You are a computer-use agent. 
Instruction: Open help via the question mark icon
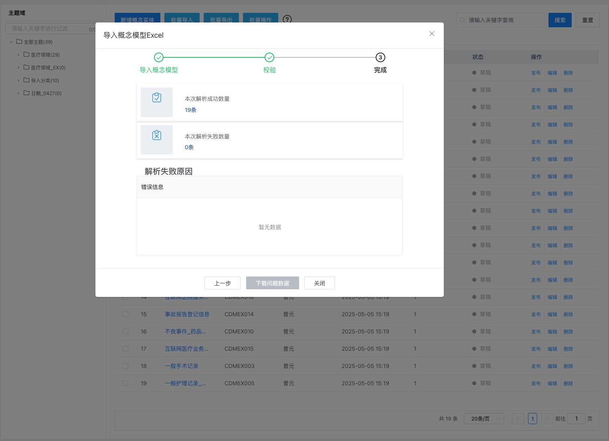click(287, 19)
